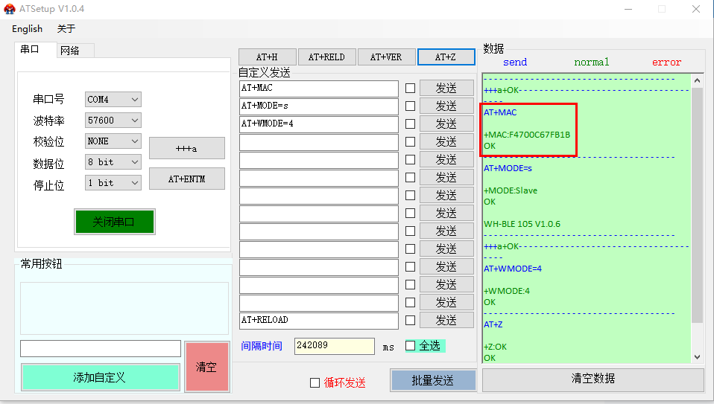Open the 串口号 COM4 dropdown

click(113, 99)
